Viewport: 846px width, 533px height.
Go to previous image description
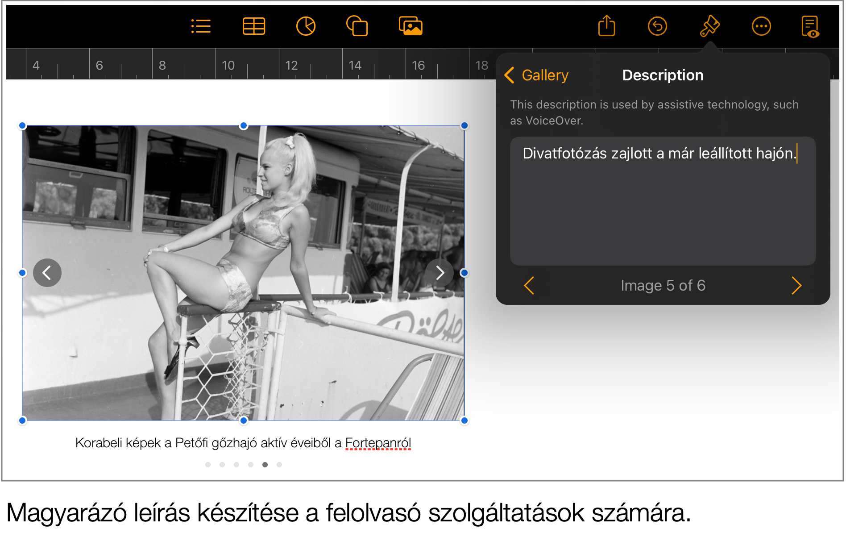click(x=529, y=285)
